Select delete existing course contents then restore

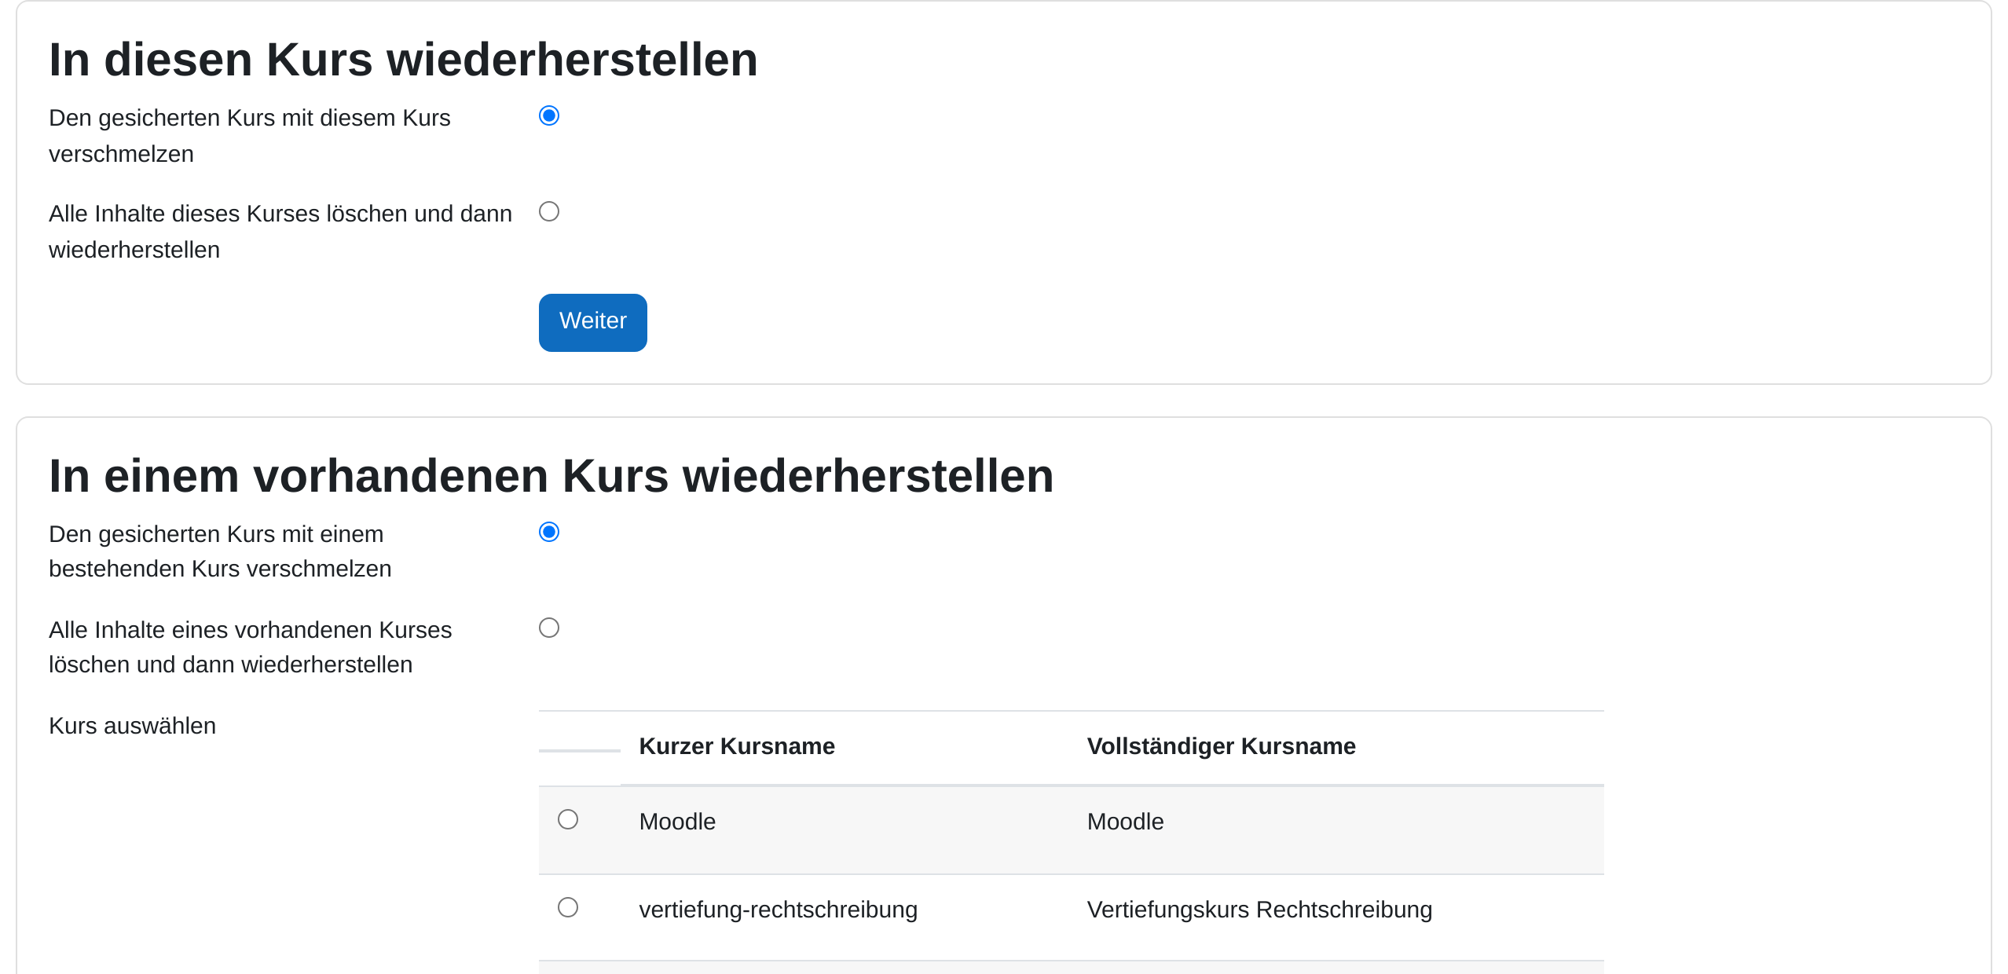point(549,628)
